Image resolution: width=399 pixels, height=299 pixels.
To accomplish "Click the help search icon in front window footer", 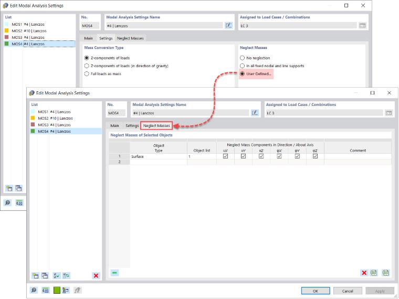I will 34,290.
